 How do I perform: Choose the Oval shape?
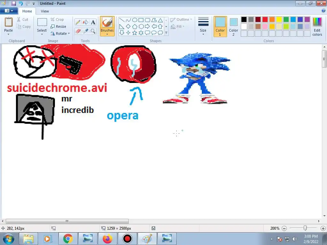135,20
